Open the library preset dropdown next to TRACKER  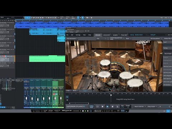(138, 35)
